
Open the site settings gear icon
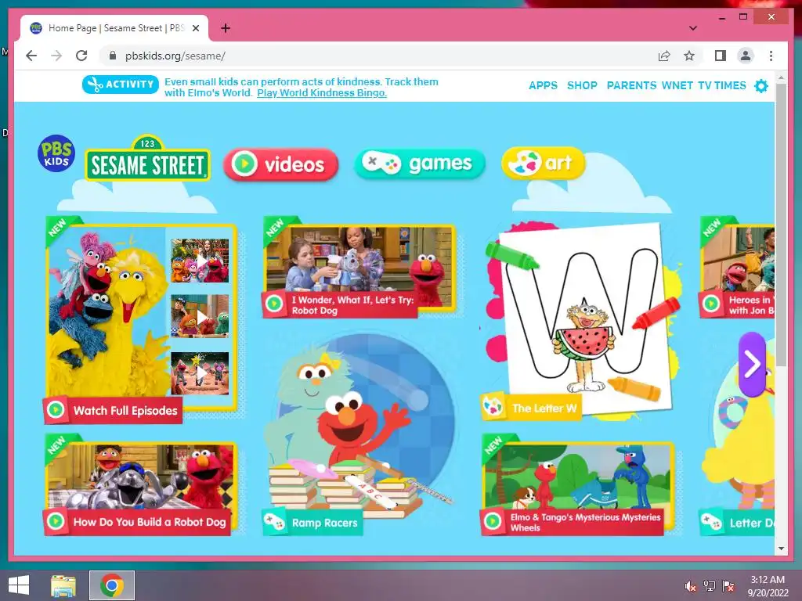(x=761, y=86)
